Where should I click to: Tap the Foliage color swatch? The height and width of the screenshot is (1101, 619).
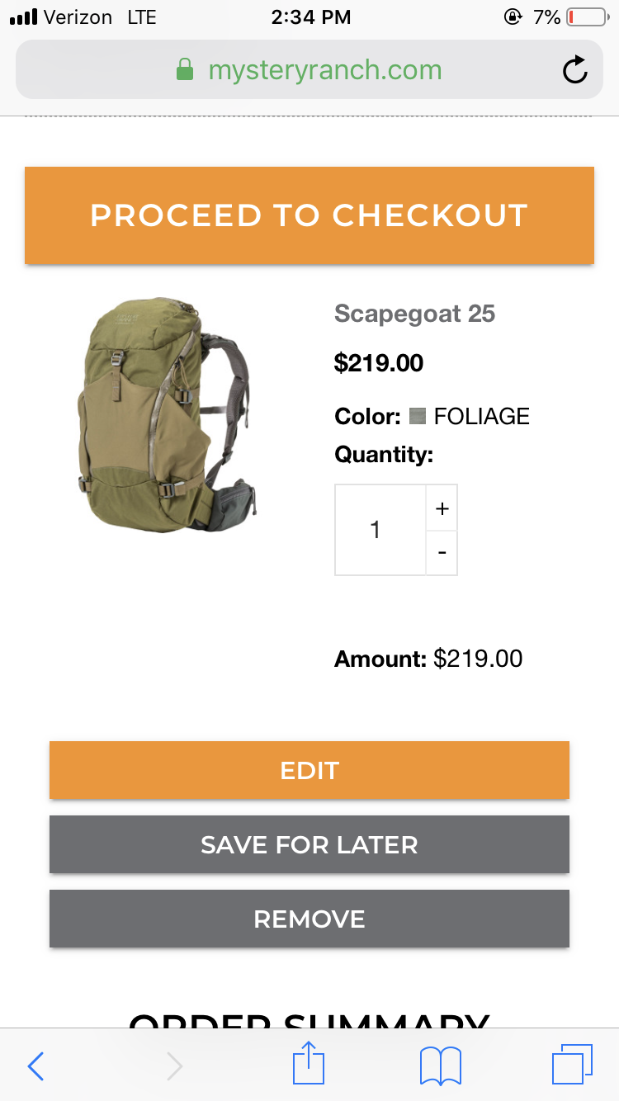[418, 416]
